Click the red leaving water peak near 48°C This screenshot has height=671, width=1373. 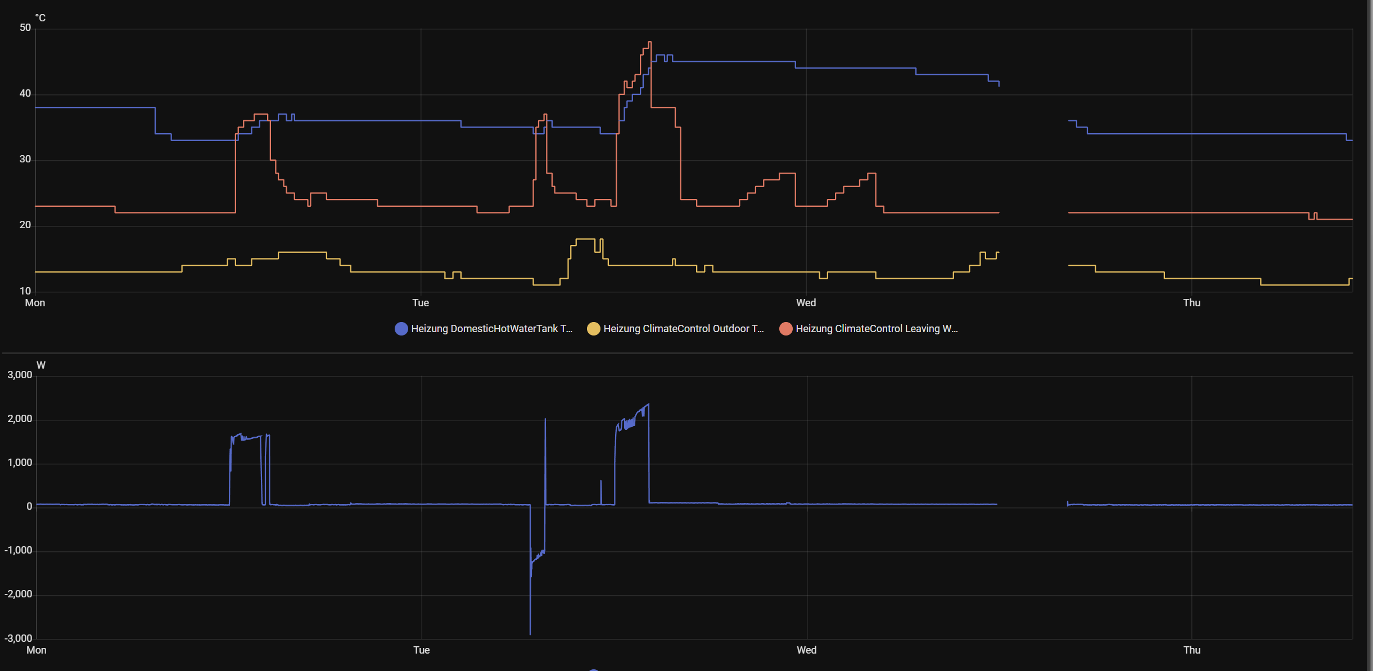click(649, 43)
